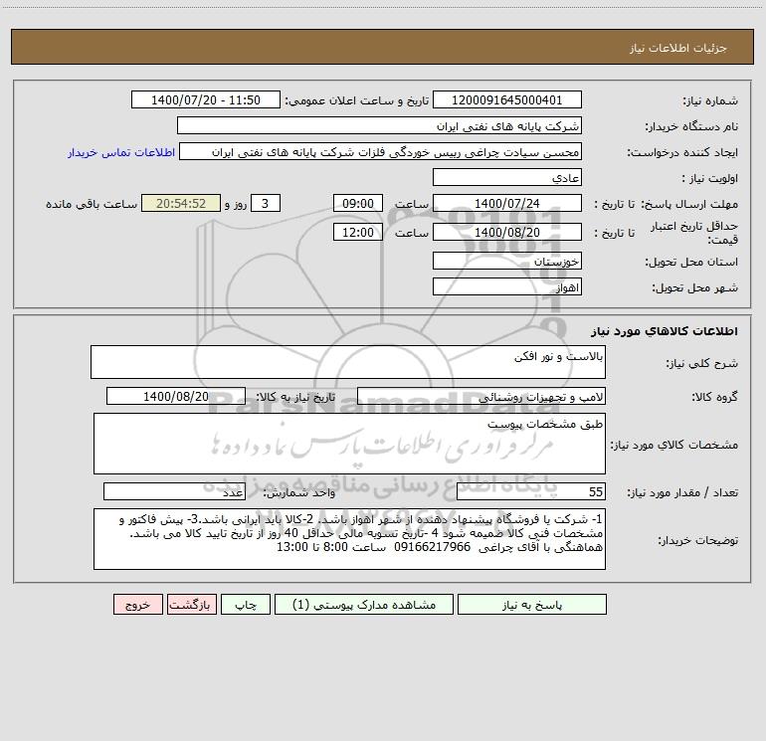Click the request creator field محسن سیادت چراغی
Image resolution: width=766 pixels, height=741 pixels.
(381, 151)
